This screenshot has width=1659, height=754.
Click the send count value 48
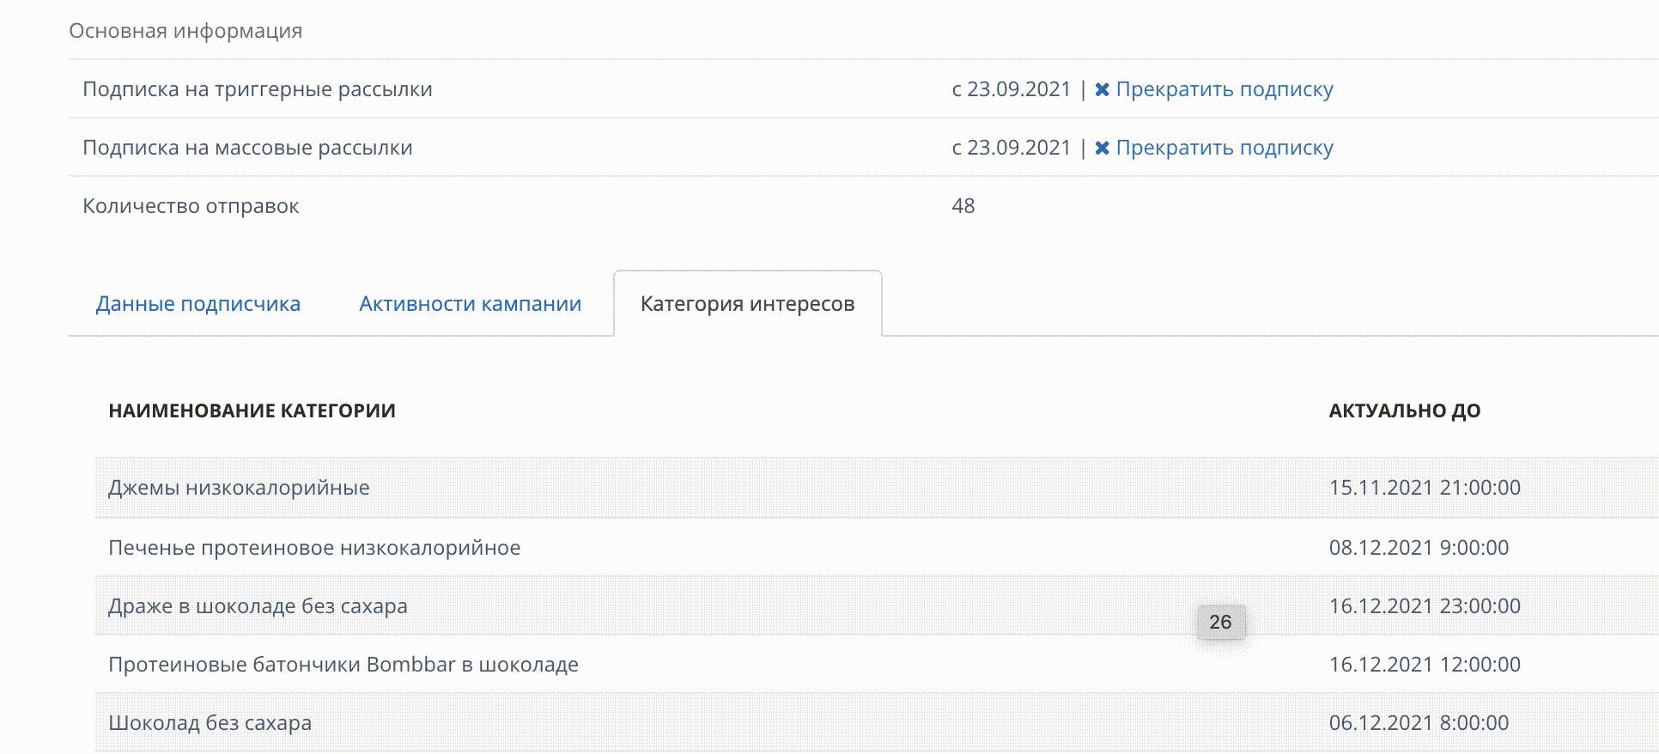point(963,206)
